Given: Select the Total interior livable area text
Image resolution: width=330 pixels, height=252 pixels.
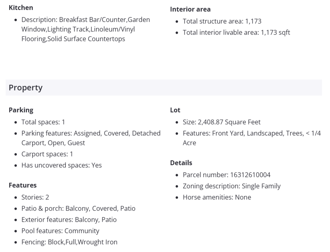Looking at the screenshot, I should point(236,32).
